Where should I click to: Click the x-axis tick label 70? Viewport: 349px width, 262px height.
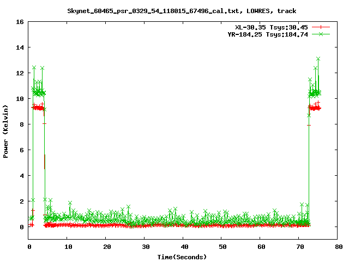[x=300, y=247]
